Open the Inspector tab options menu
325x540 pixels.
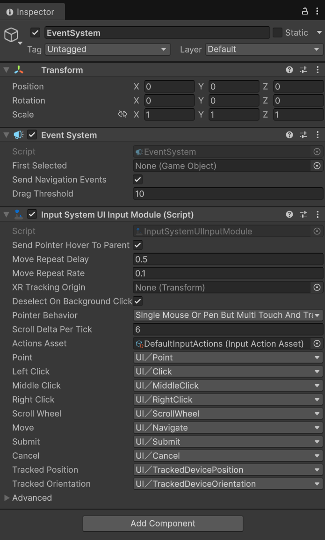[317, 11]
